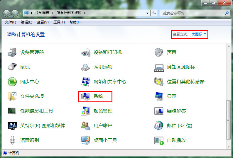Screen dimensions: 233x158
Task: Click the 控制面板 breadcrumb
Action: pyautogui.click(x=42, y=13)
